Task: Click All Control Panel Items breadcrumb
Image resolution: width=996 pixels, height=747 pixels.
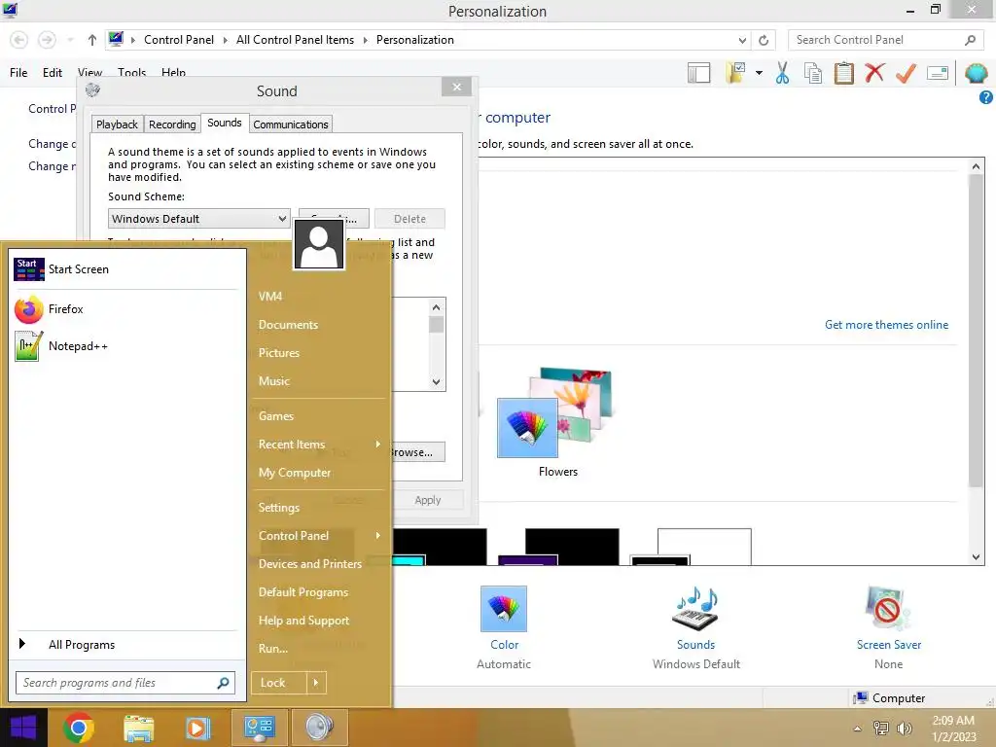Action: [x=295, y=40]
